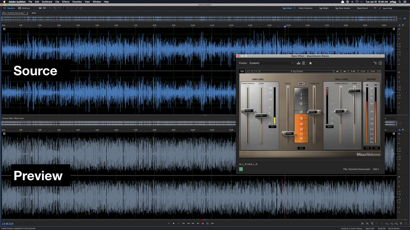Toggle the effect power state button
The height and width of the screenshot is (230, 410).
click(241, 169)
